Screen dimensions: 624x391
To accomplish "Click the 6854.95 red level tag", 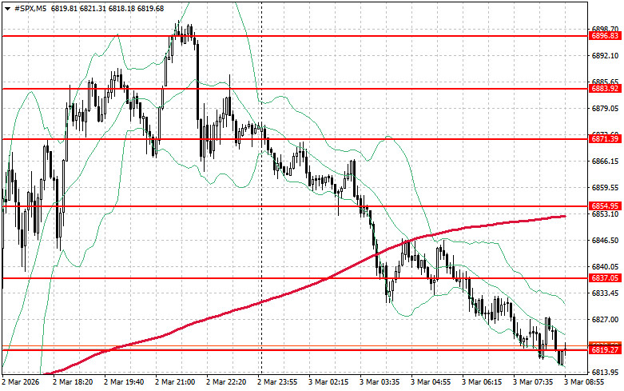I will click(x=604, y=206).
